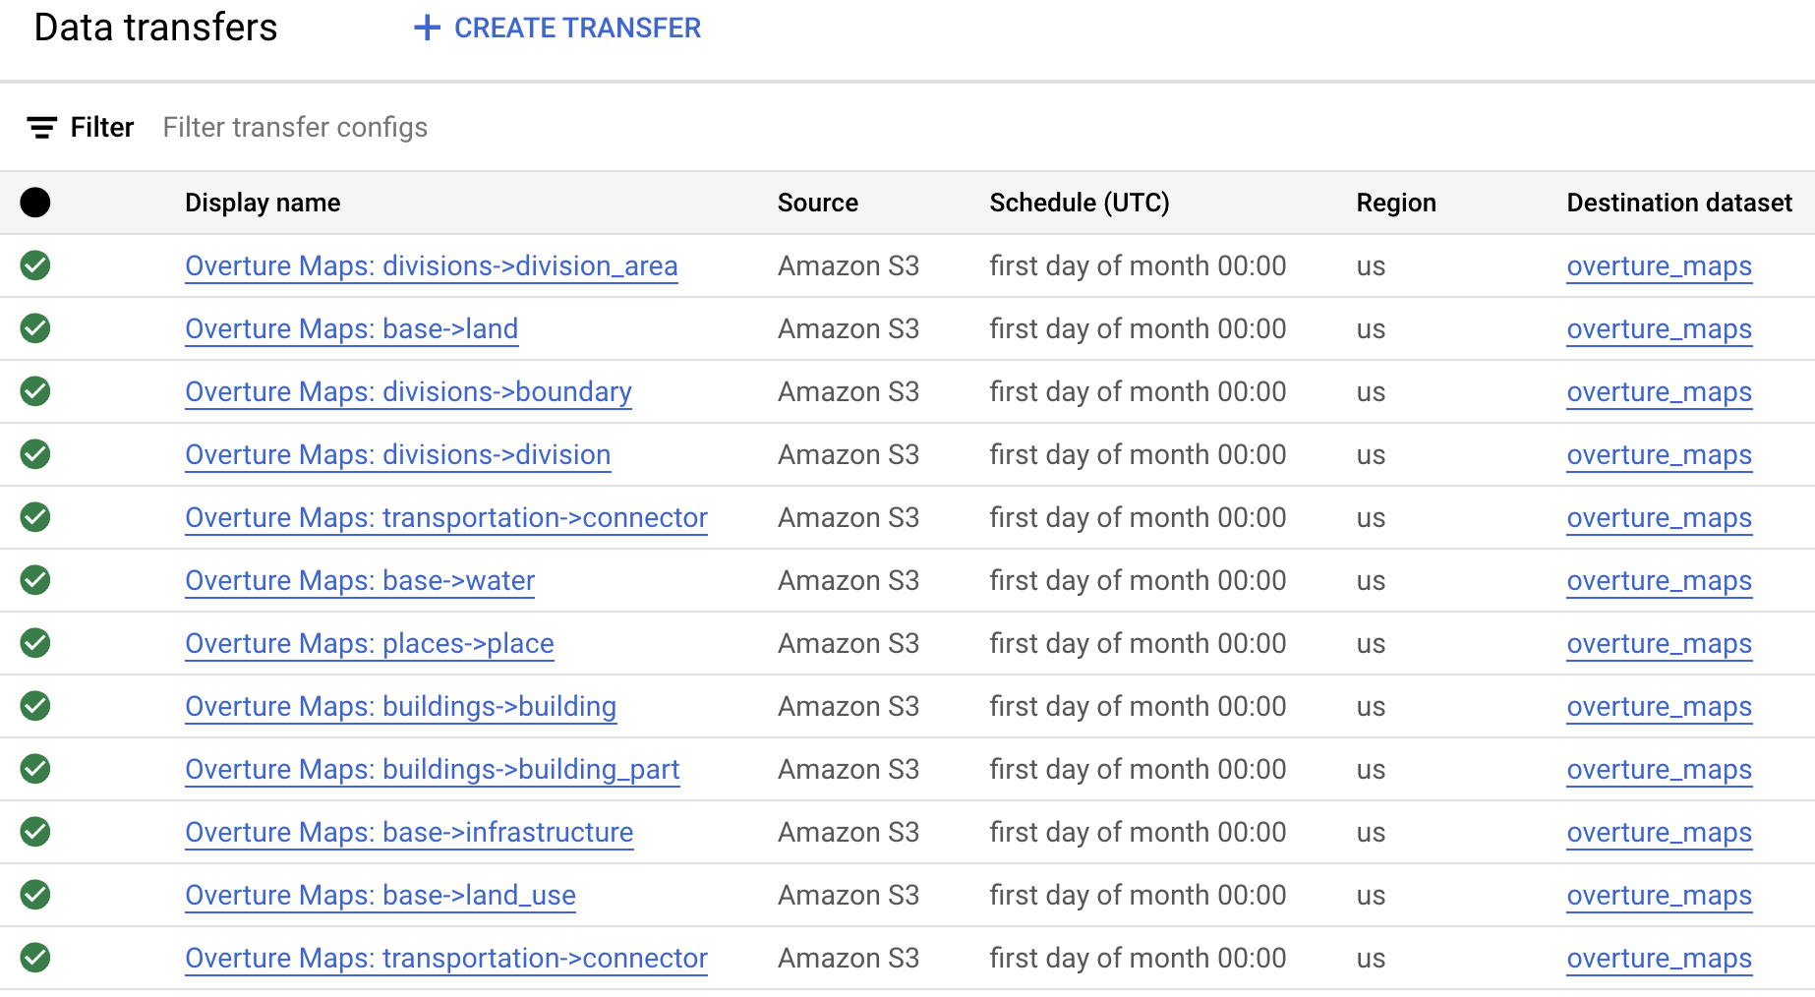Click the Filter icon
Screen dimensions: 1815x997
[41, 128]
